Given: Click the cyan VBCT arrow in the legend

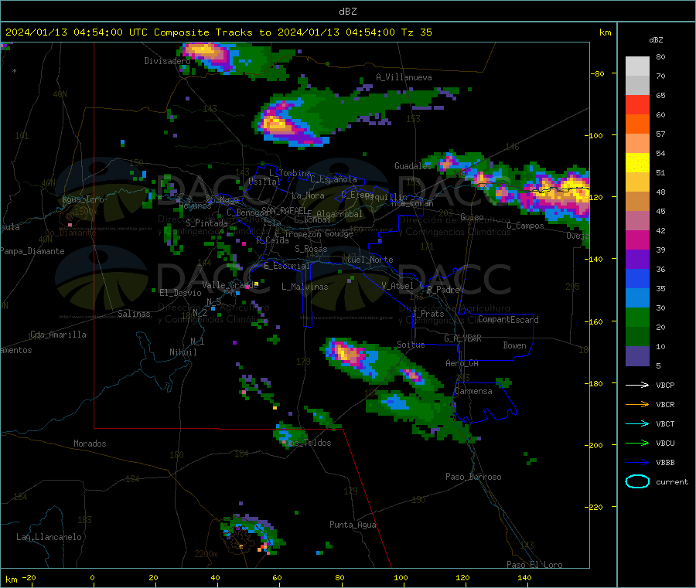Looking at the screenshot, I should click(637, 423).
